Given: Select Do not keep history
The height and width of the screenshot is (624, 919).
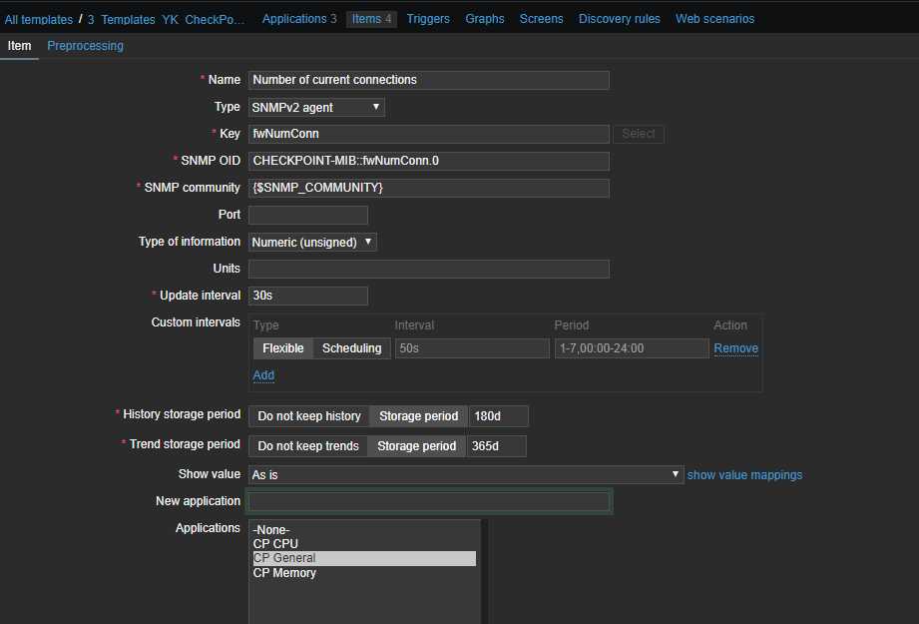Looking at the screenshot, I should (x=309, y=416).
